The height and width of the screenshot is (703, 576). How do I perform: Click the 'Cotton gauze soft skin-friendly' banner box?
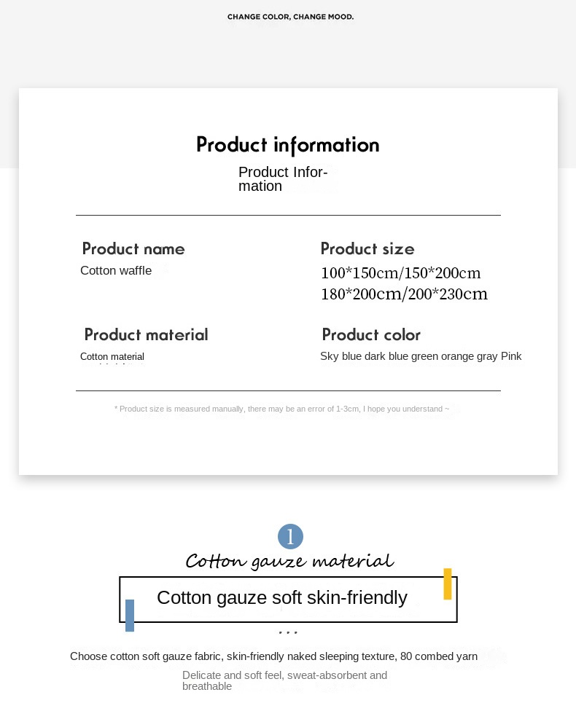[288, 600]
